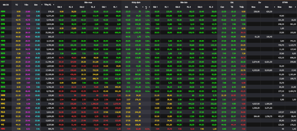Open the NLG stock symbol
The width and height of the screenshot is (297, 131).
tap(3, 112)
